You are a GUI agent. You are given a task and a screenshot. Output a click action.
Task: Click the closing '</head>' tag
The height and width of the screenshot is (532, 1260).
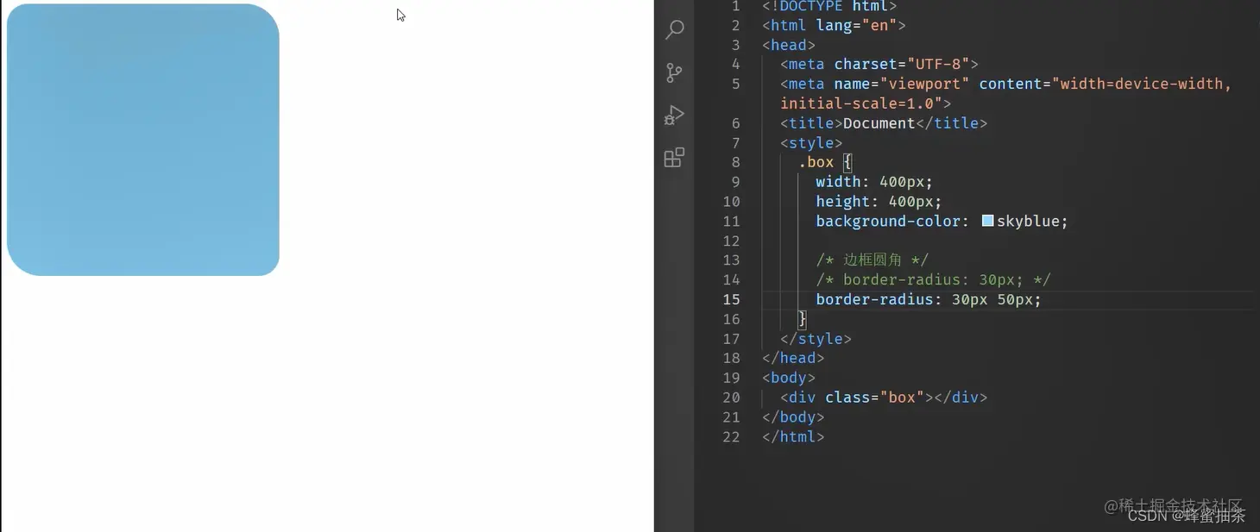pos(793,358)
